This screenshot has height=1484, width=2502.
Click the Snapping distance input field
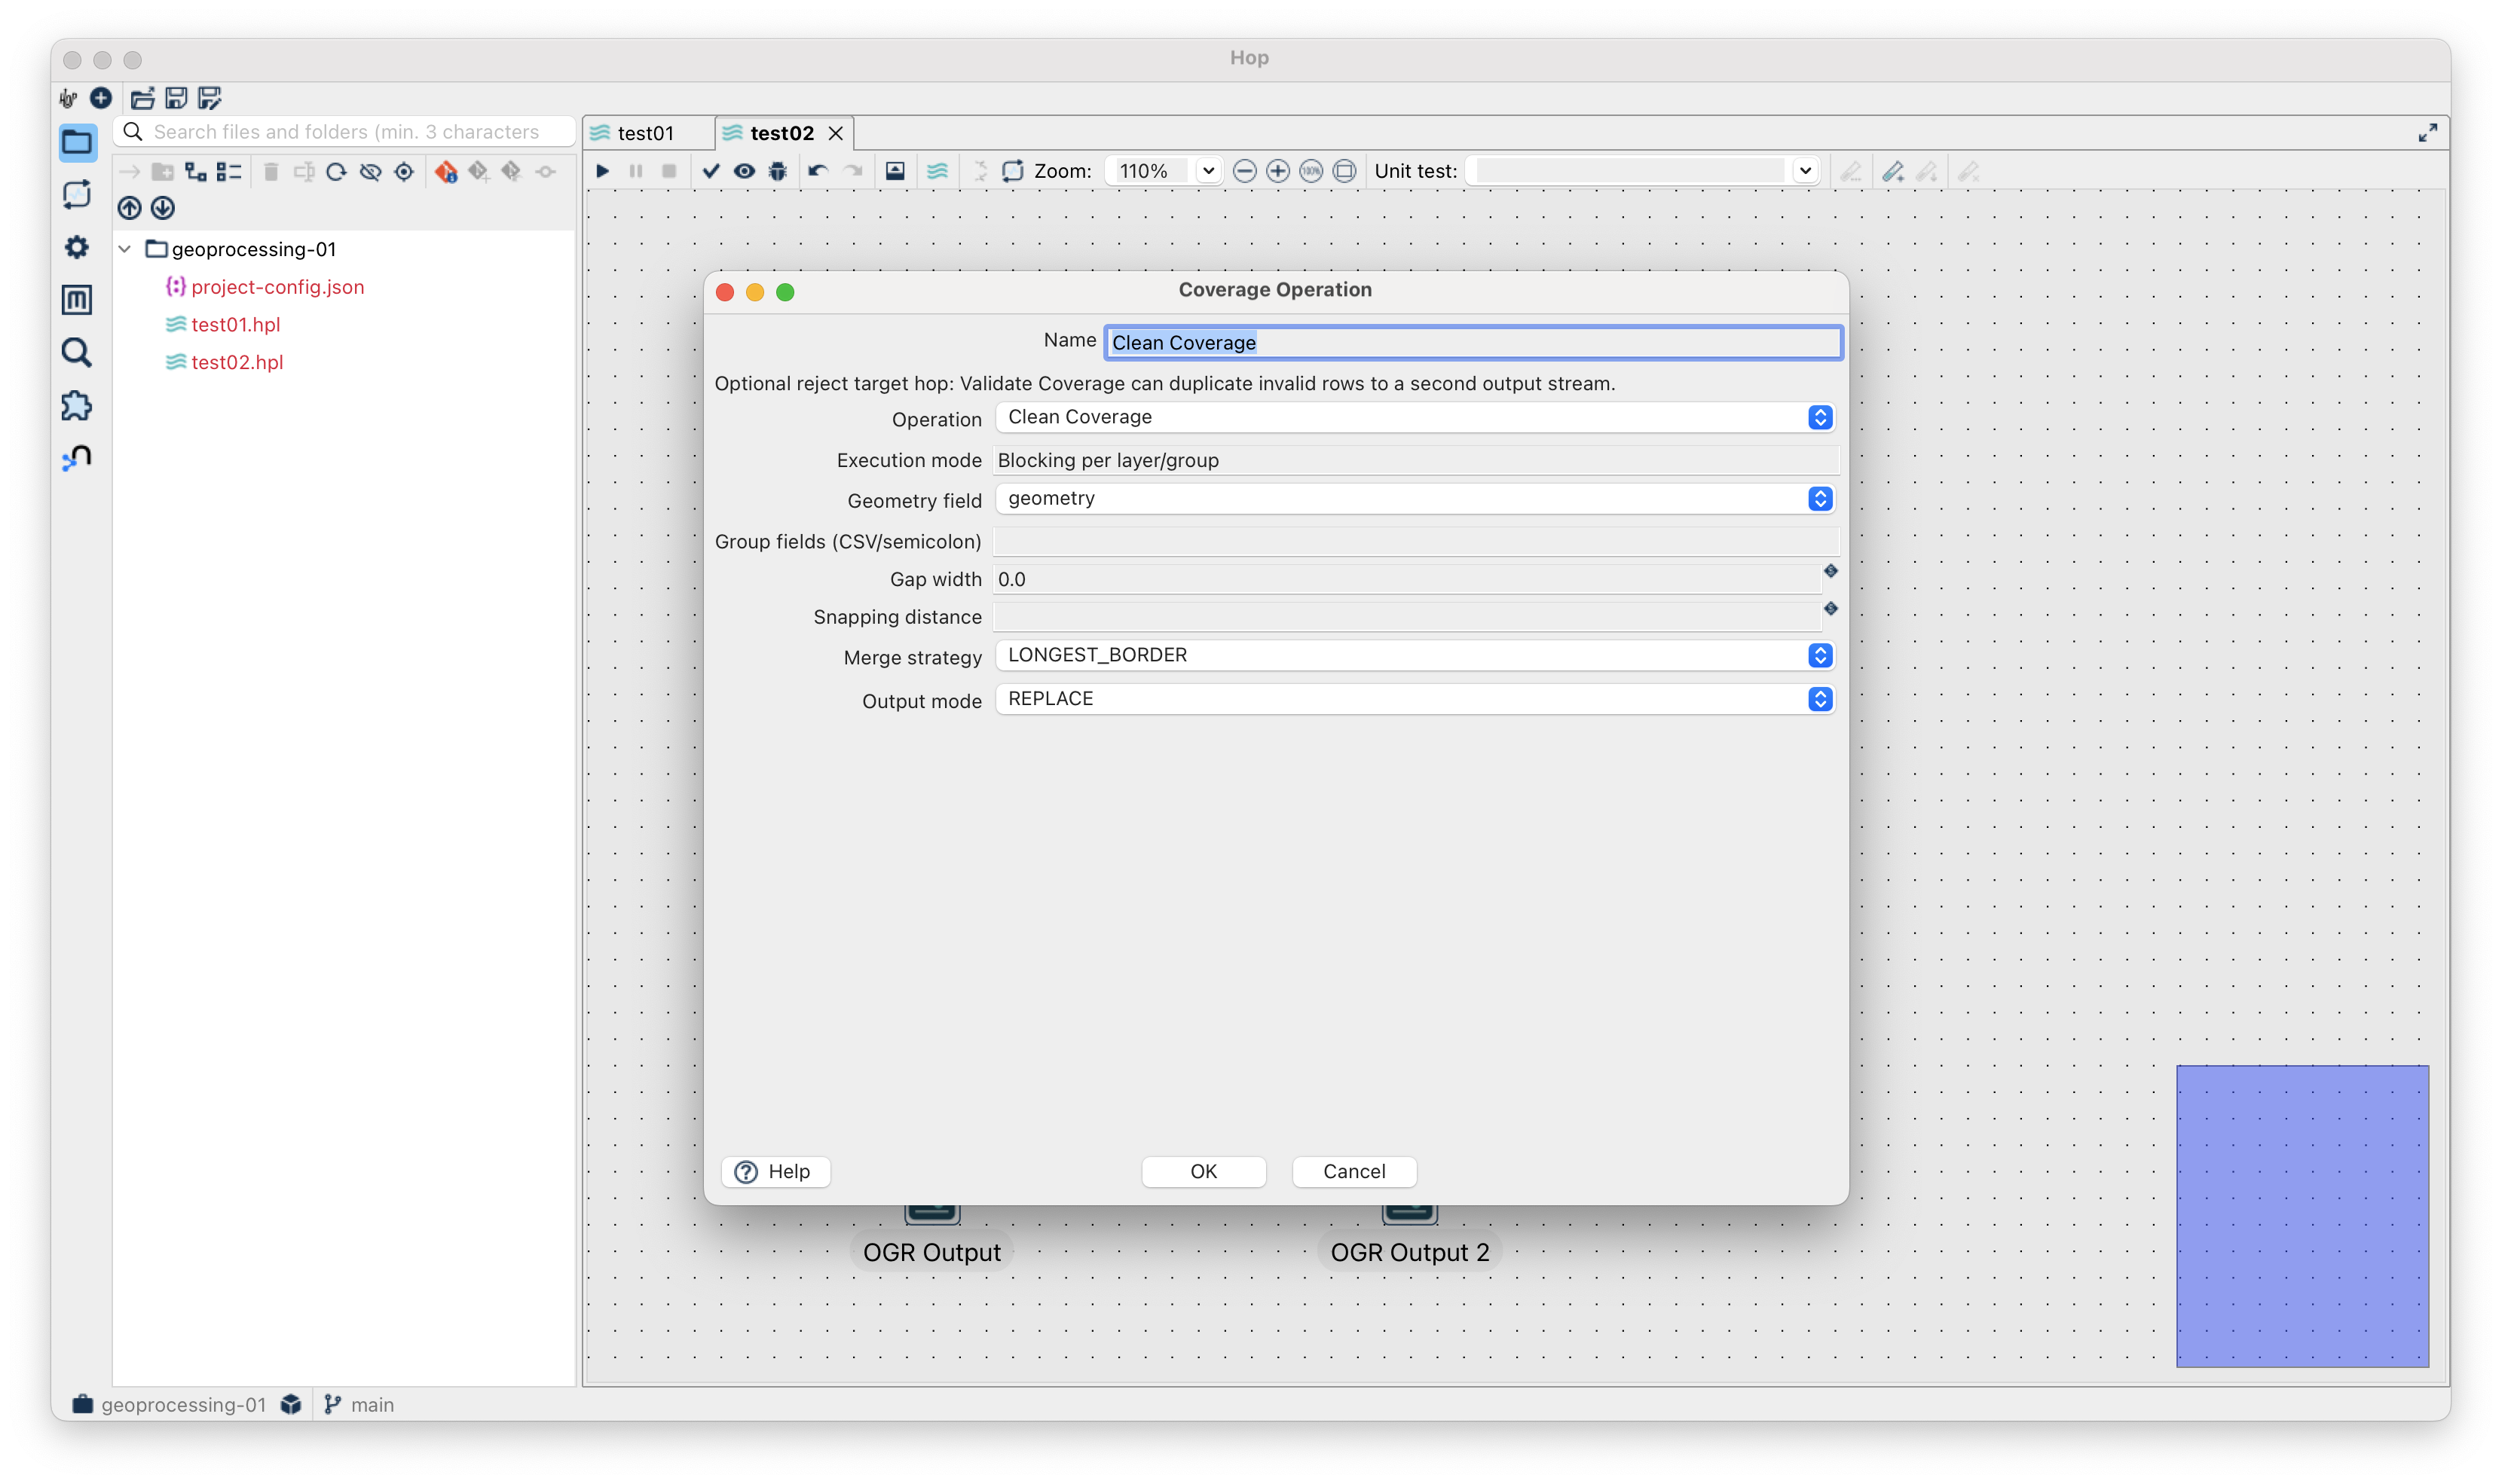[1405, 617]
